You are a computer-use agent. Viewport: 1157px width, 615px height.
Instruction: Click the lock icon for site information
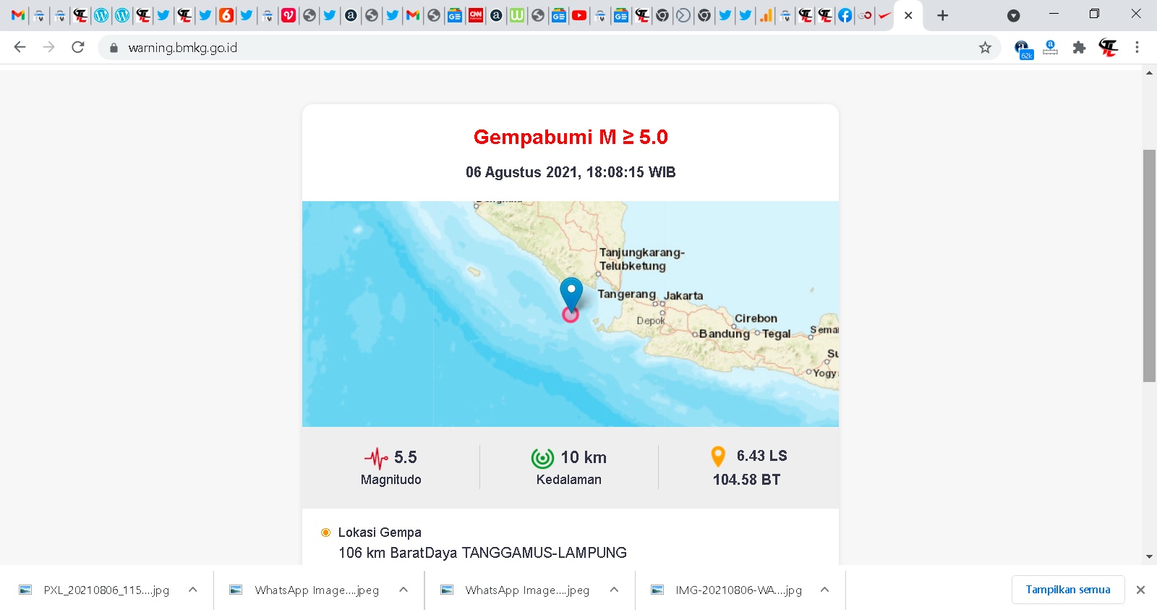tap(114, 48)
